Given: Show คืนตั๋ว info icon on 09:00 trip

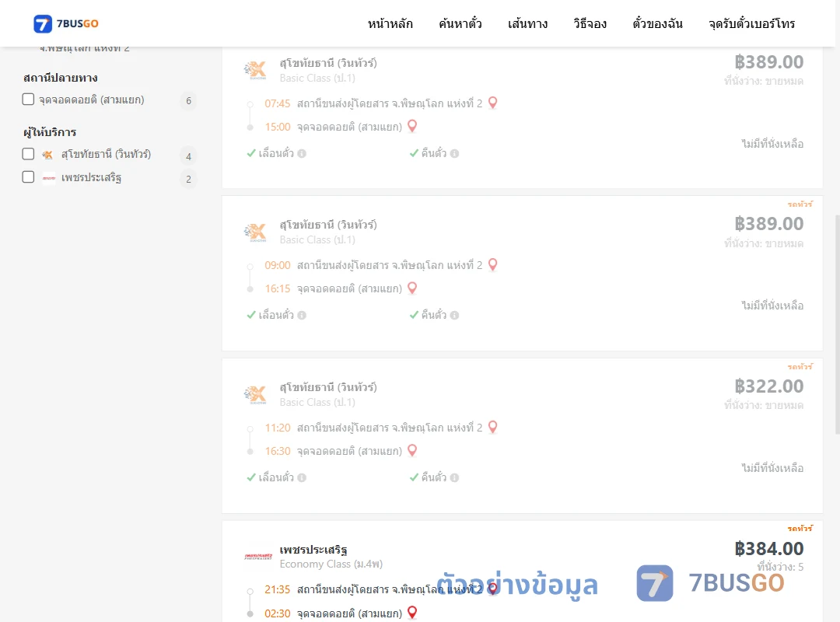Looking at the screenshot, I should pos(454,315).
